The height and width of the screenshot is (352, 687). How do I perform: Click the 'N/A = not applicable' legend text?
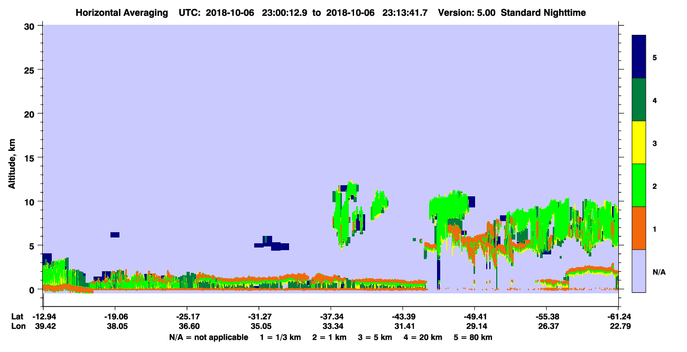pyautogui.click(x=209, y=337)
